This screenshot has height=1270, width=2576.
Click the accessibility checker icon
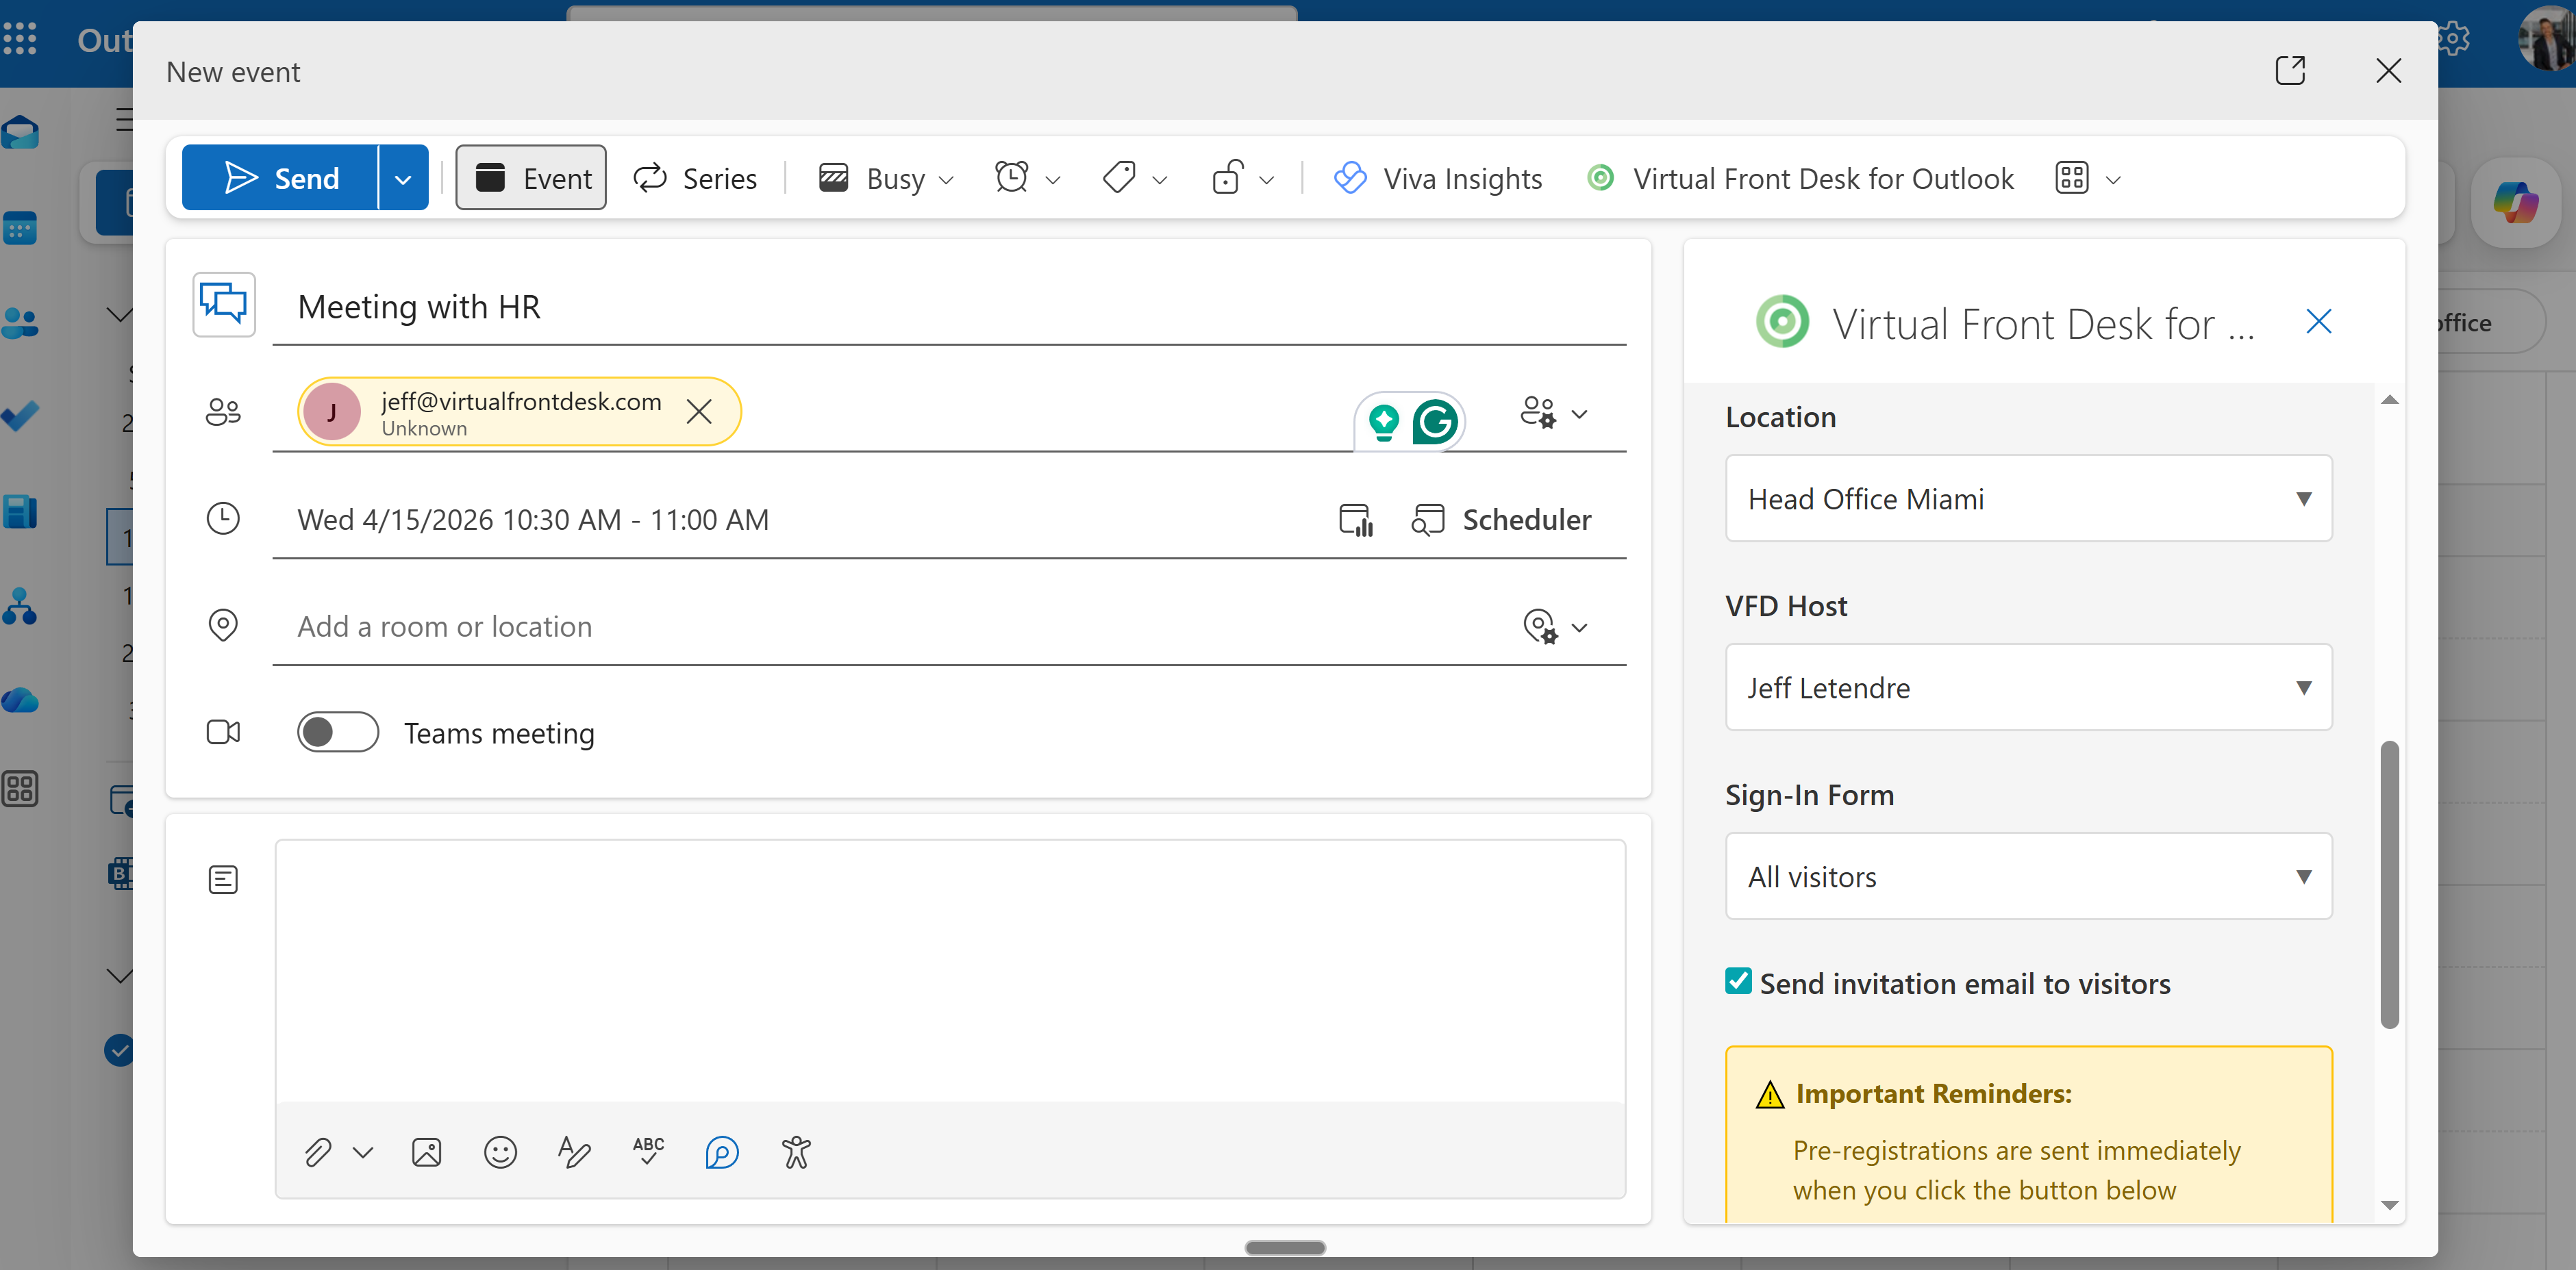796,1152
